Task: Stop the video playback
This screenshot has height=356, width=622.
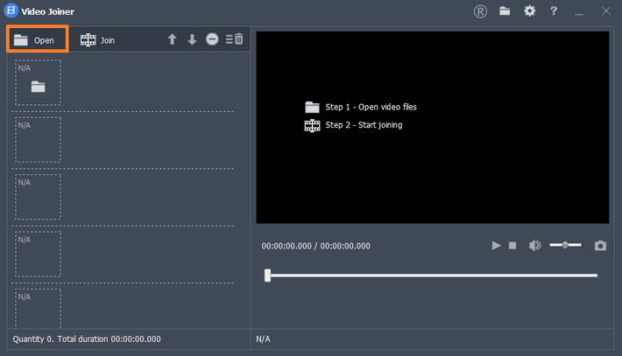Action: (512, 246)
